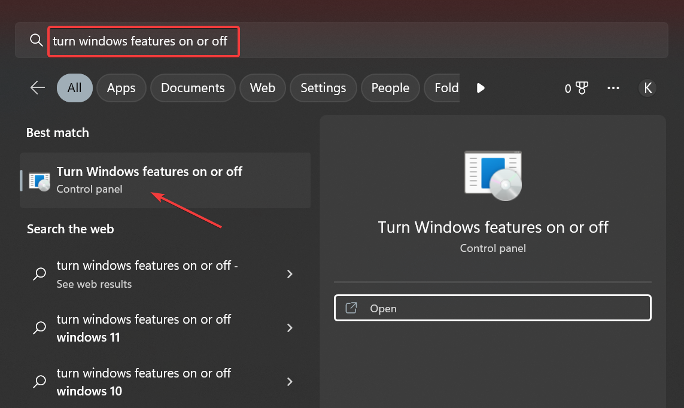
Task: Show more filters with the play arrow
Action: point(481,88)
